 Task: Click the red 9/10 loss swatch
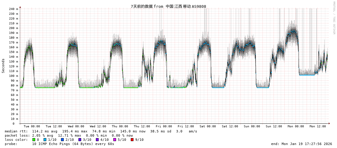click(132, 140)
